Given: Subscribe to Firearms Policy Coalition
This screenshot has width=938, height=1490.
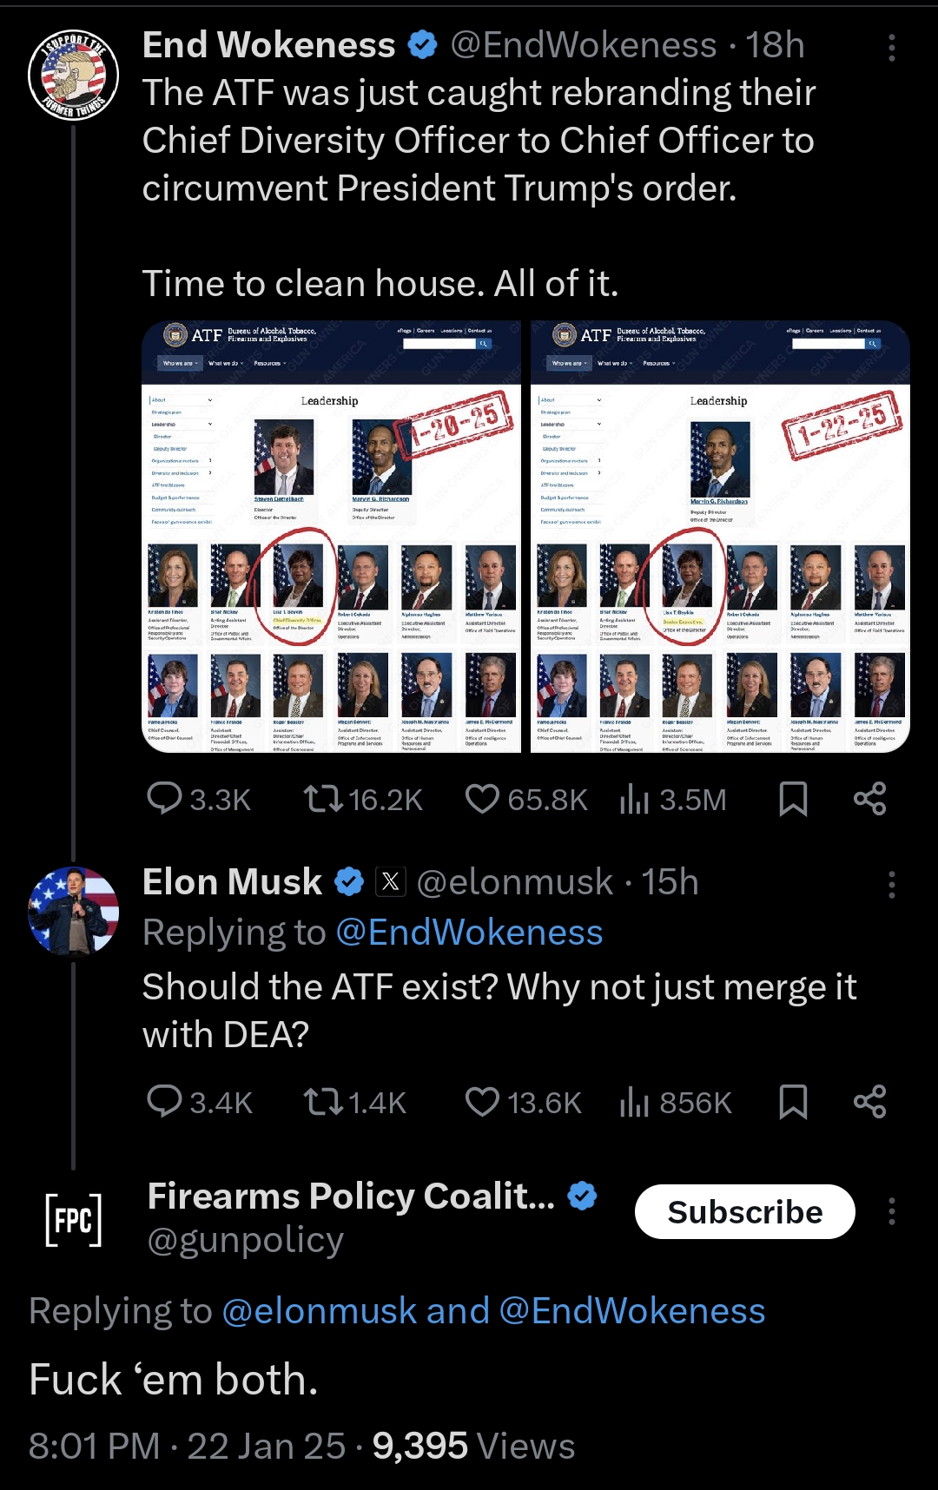Looking at the screenshot, I should pyautogui.click(x=744, y=1212).
